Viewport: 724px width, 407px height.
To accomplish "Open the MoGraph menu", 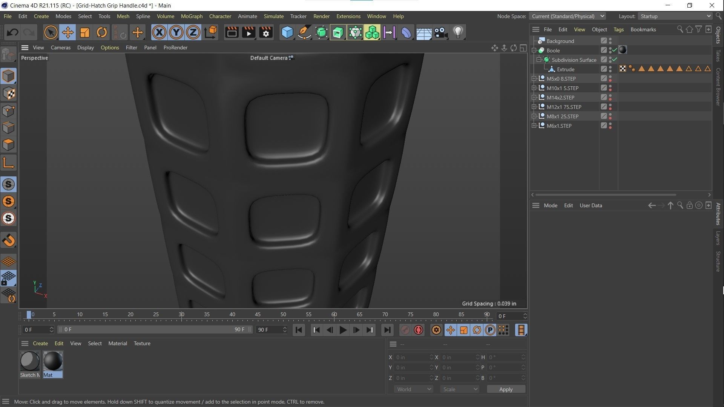I will click(192, 16).
